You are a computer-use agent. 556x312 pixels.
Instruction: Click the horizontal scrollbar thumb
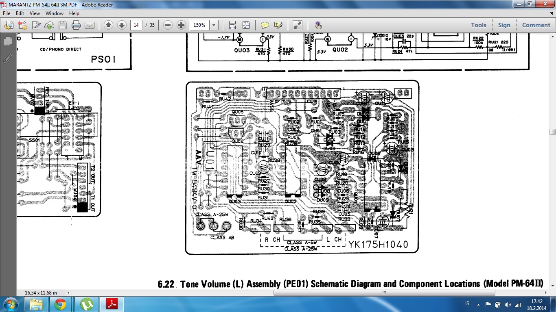[x=384, y=292]
